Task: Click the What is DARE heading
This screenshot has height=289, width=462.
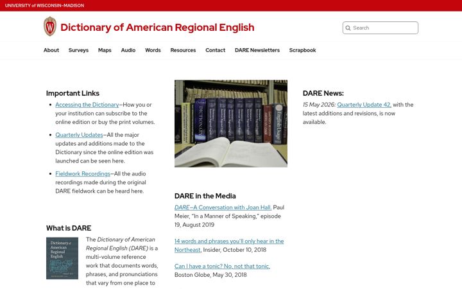Action: pos(69,228)
